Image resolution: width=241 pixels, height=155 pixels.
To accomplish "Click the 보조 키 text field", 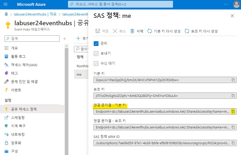I will (x=165, y=96).
